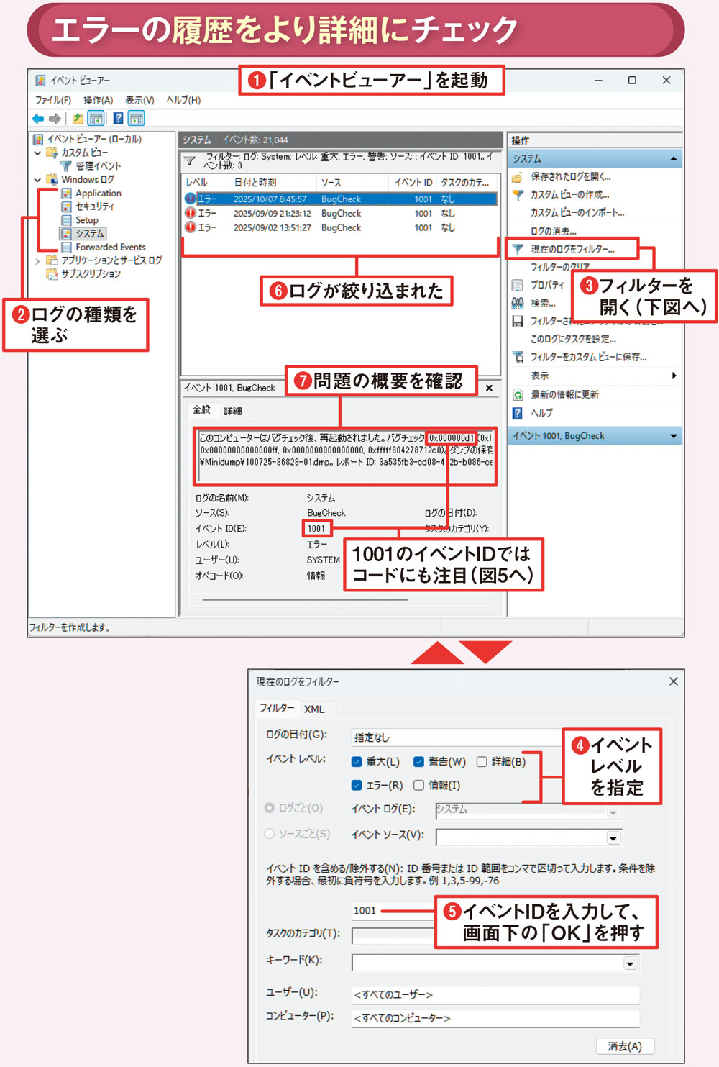Expand the アプリケーションとサービス ログ node
The height and width of the screenshot is (1067, 719).
coord(37,261)
